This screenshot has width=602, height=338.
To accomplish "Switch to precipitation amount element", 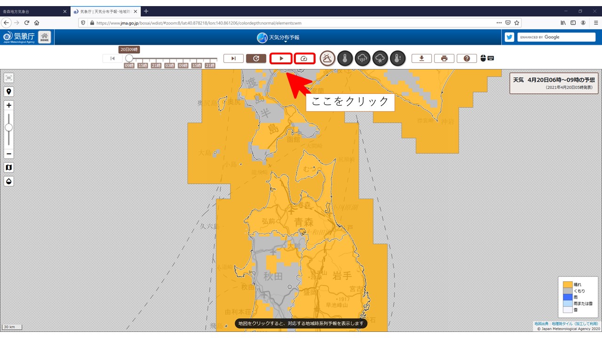I will click(363, 59).
